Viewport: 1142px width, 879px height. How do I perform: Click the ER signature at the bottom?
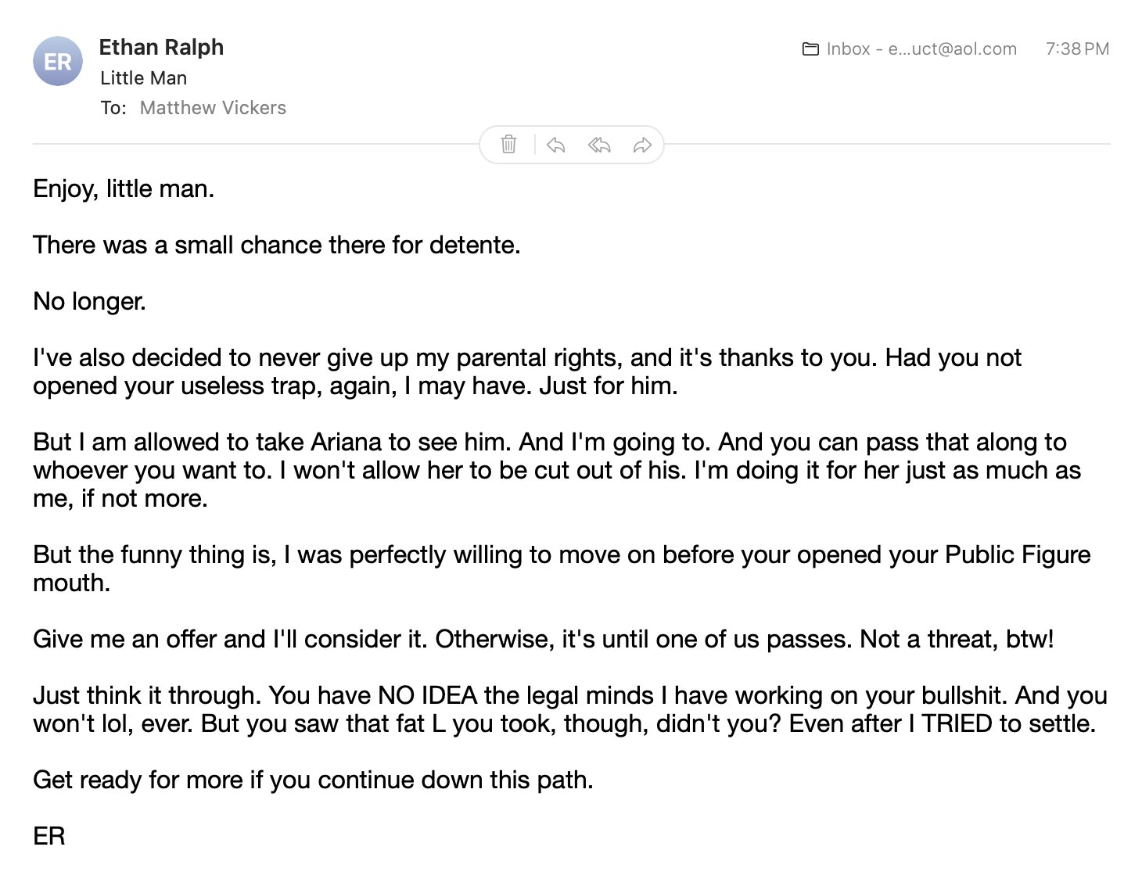click(48, 837)
